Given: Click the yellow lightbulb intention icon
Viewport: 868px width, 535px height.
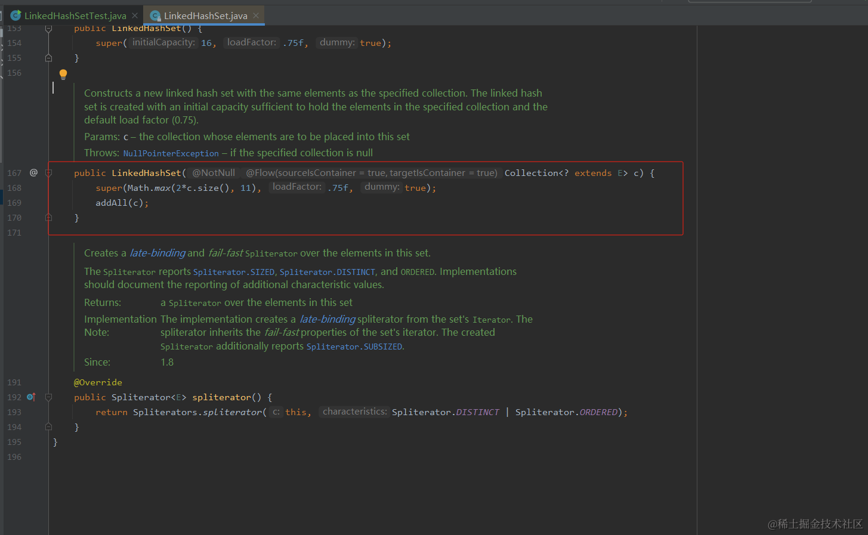Looking at the screenshot, I should [x=63, y=75].
